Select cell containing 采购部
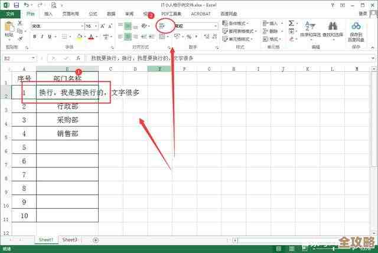 pos(67,120)
